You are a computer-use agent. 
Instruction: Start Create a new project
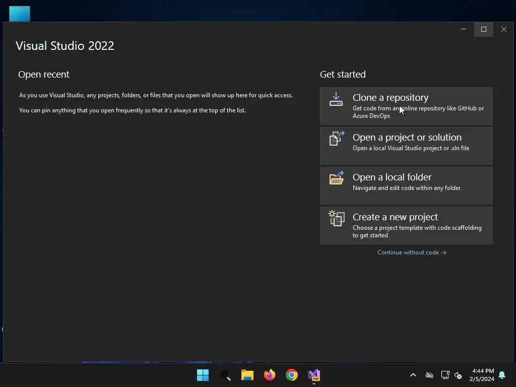406,225
